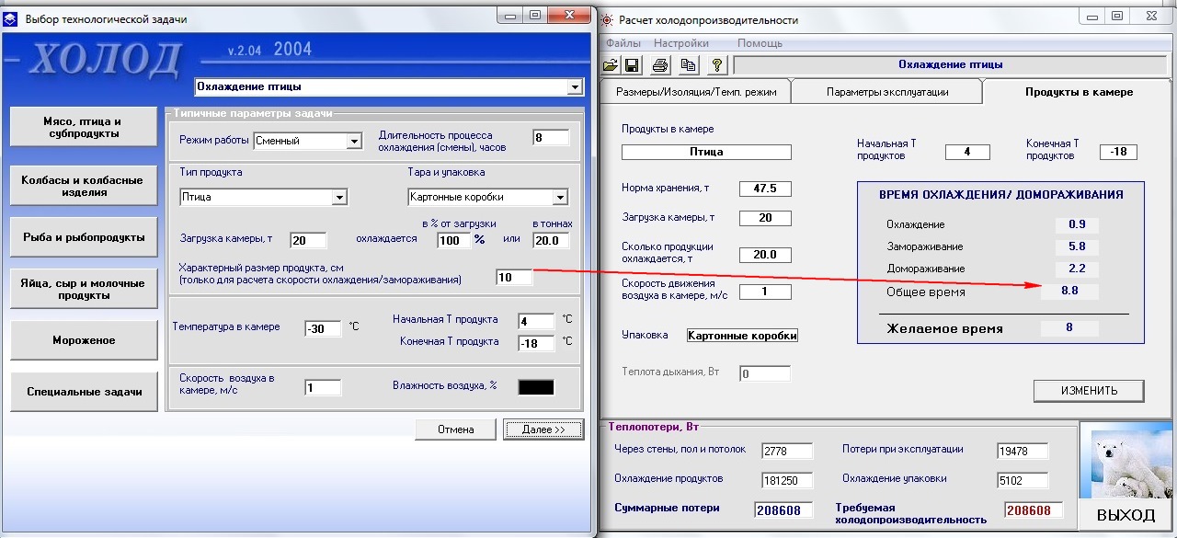This screenshot has height=538, width=1177.
Task: Click the polar bear ВЫХОД exit image
Action: pyautogui.click(x=1127, y=476)
